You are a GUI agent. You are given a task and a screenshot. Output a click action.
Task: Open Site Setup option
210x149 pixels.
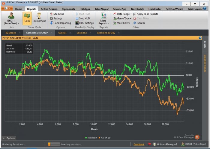[x=57, y=14]
